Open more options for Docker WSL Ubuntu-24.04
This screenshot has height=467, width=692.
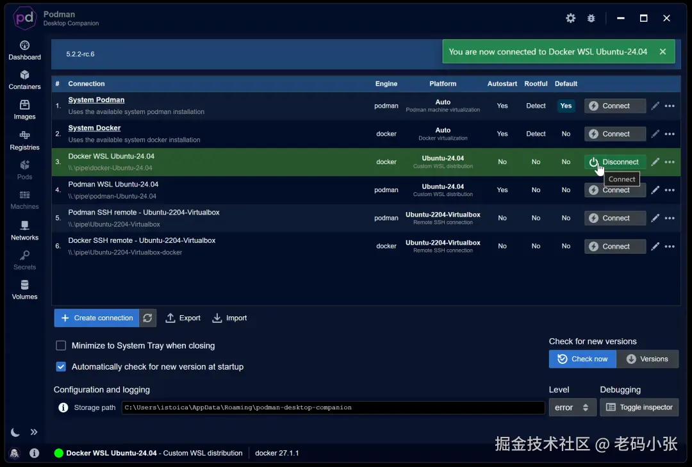click(670, 162)
